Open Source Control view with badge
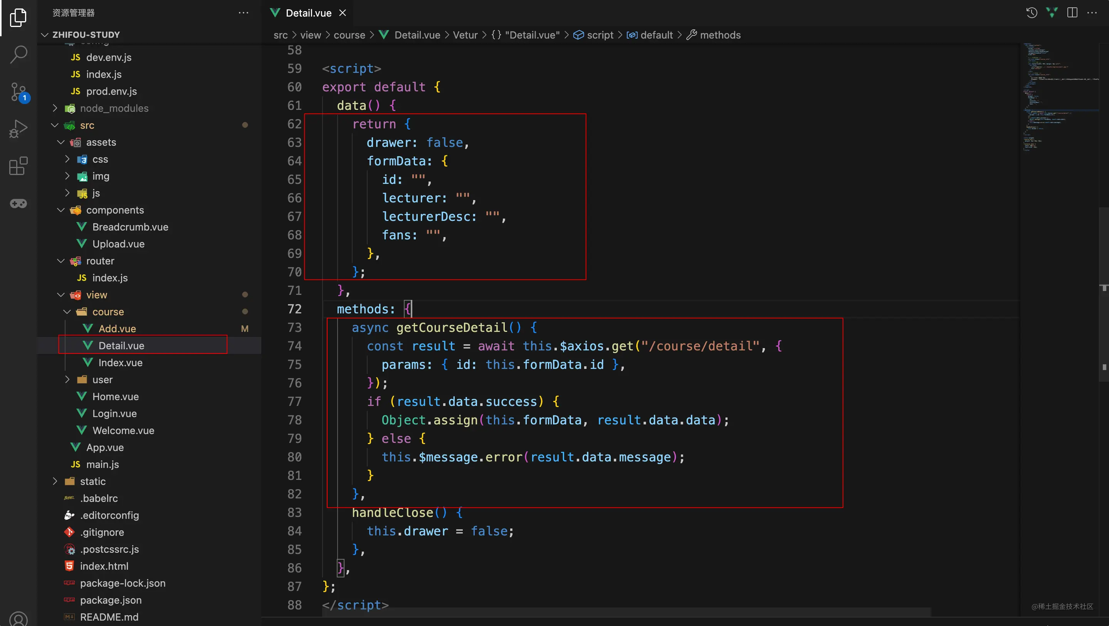 pyautogui.click(x=18, y=92)
